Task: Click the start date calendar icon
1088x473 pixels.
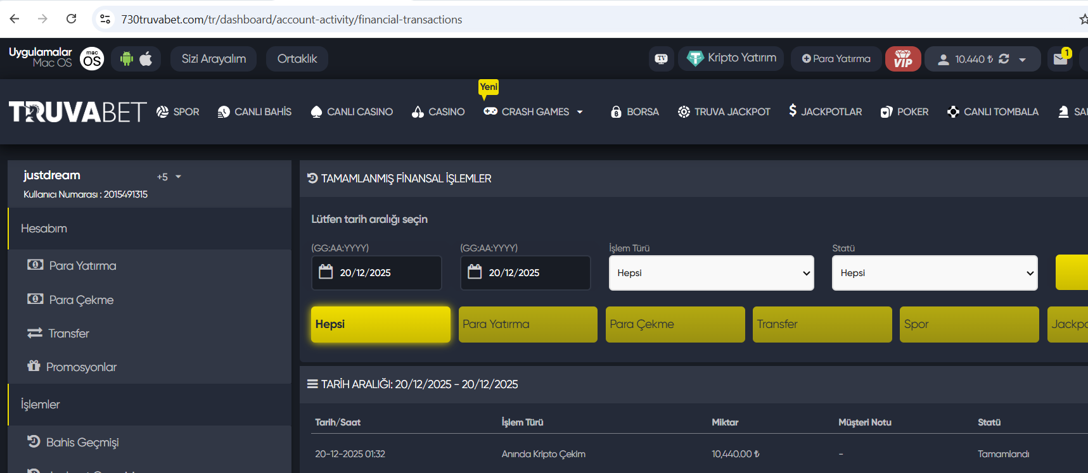Action: click(x=326, y=272)
